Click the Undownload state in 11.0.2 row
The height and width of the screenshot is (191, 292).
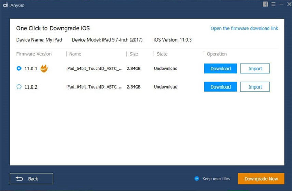166,87
